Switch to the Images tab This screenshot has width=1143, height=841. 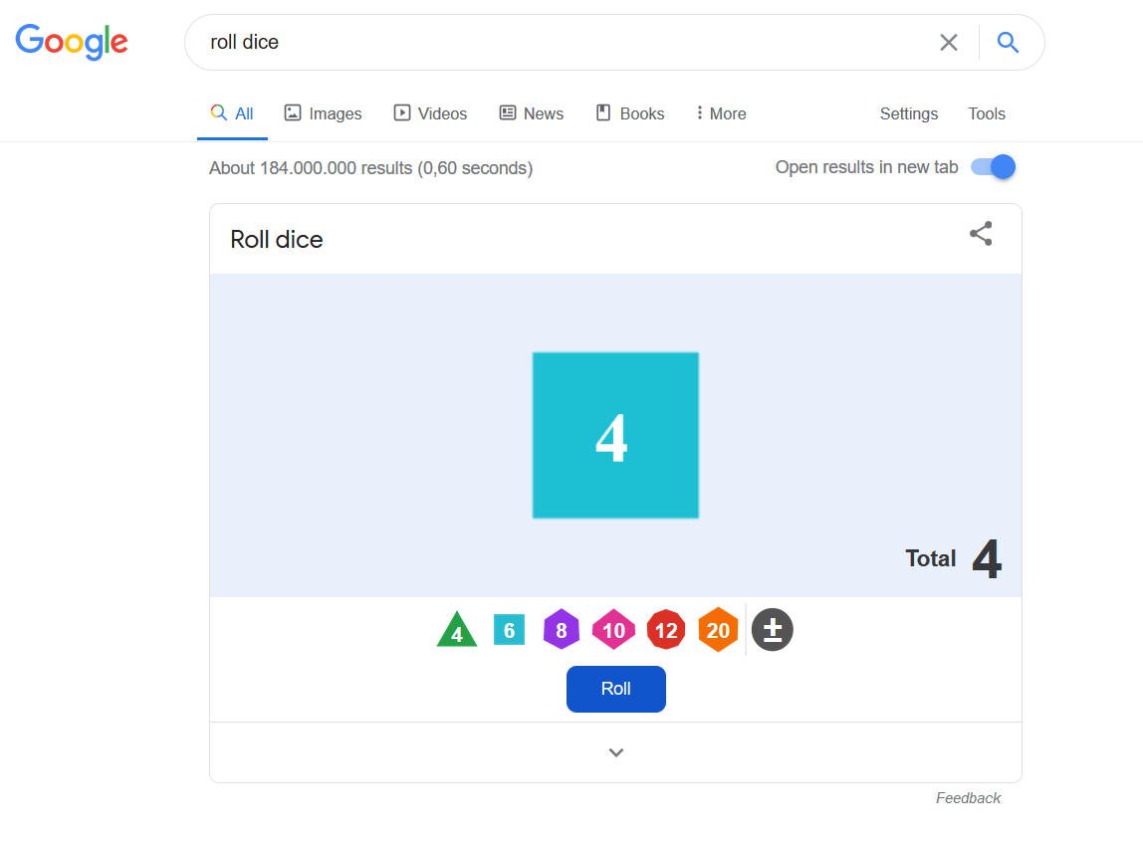click(x=323, y=113)
